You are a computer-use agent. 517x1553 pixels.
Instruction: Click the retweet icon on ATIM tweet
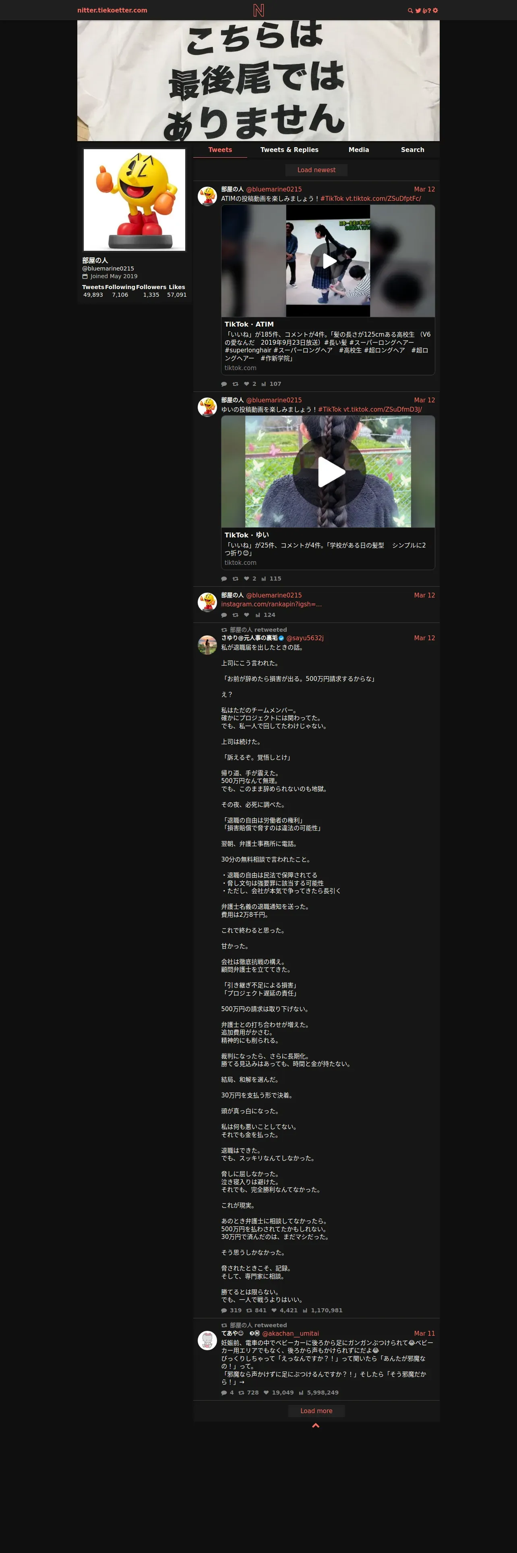[x=235, y=384]
